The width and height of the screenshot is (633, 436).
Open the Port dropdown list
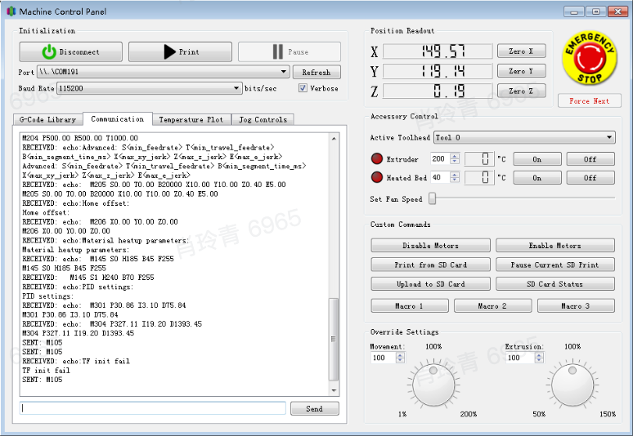coord(284,72)
